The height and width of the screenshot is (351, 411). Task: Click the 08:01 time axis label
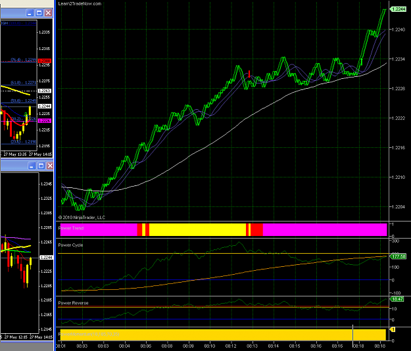click(60, 346)
